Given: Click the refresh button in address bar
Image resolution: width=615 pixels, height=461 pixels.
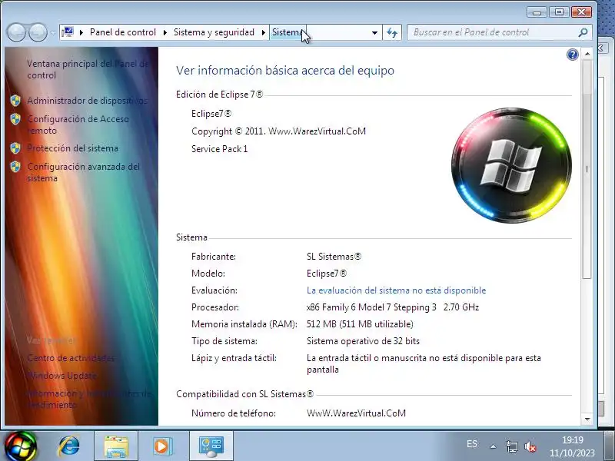Looking at the screenshot, I should pyautogui.click(x=392, y=32).
